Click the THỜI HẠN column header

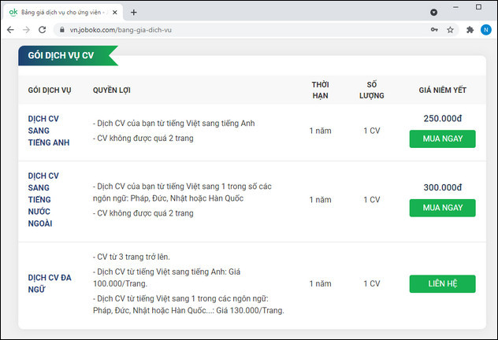(320, 90)
